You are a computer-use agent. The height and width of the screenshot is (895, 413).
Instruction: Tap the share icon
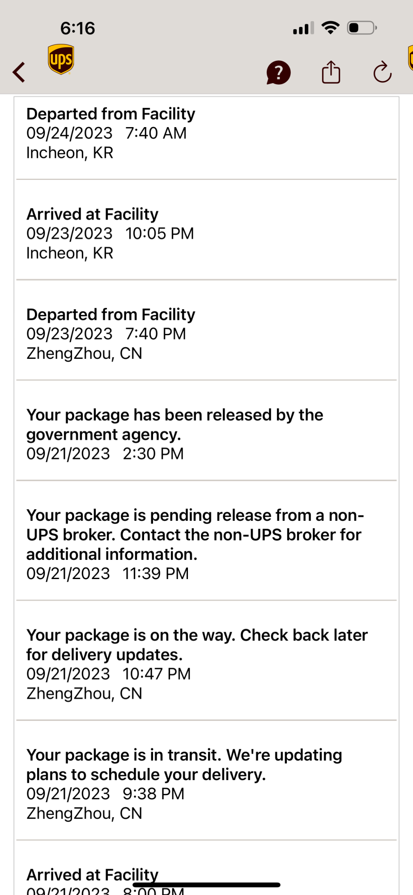[331, 72]
